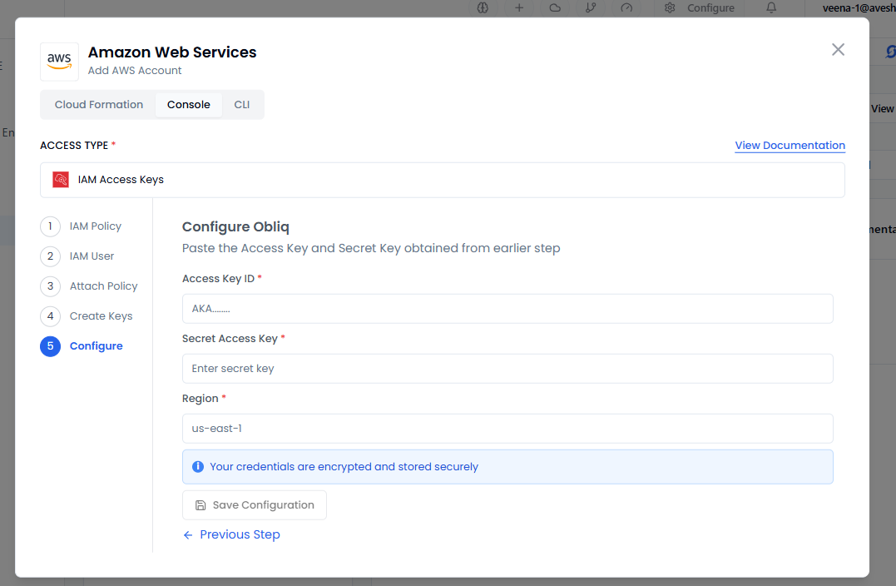Close the Add AWS Account dialog
Image resolution: width=896 pixels, height=586 pixels.
[838, 49]
